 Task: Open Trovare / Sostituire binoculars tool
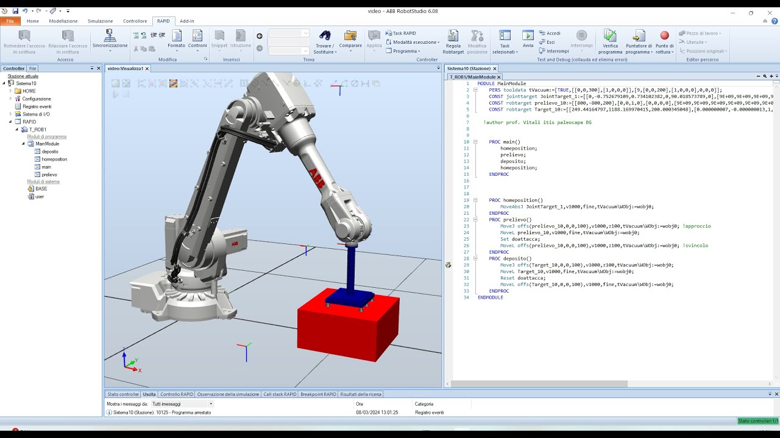click(325, 35)
